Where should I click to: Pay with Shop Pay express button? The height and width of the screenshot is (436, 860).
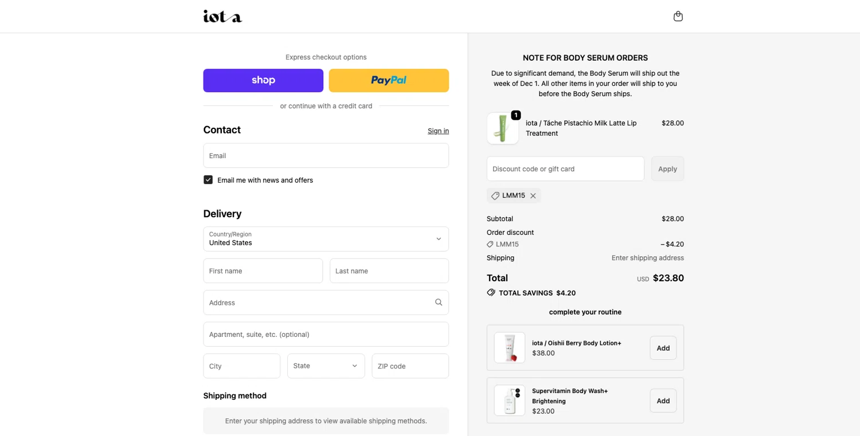tap(263, 80)
